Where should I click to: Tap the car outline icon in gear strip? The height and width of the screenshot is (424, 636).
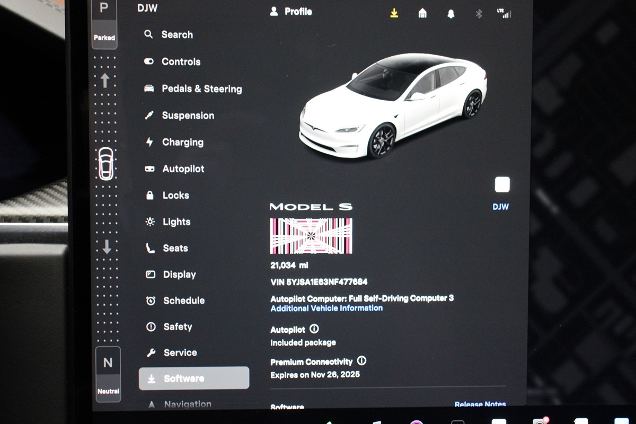tap(106, 164)
